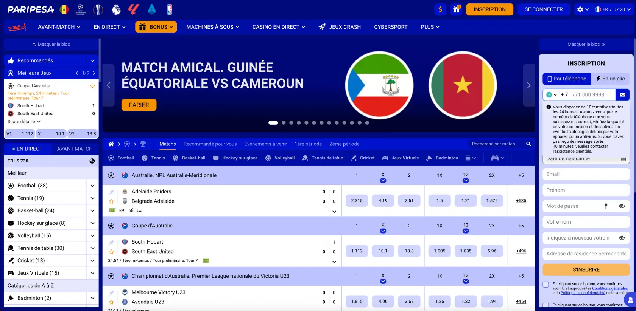Click the TOUS 730 round icon
The height and width of the screenshot is (311, 636).
(x=92, y=161)
